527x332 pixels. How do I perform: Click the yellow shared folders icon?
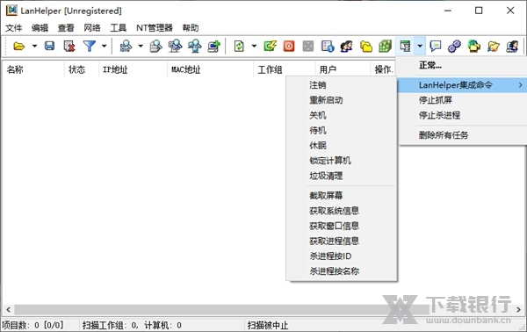pos(366,46)
